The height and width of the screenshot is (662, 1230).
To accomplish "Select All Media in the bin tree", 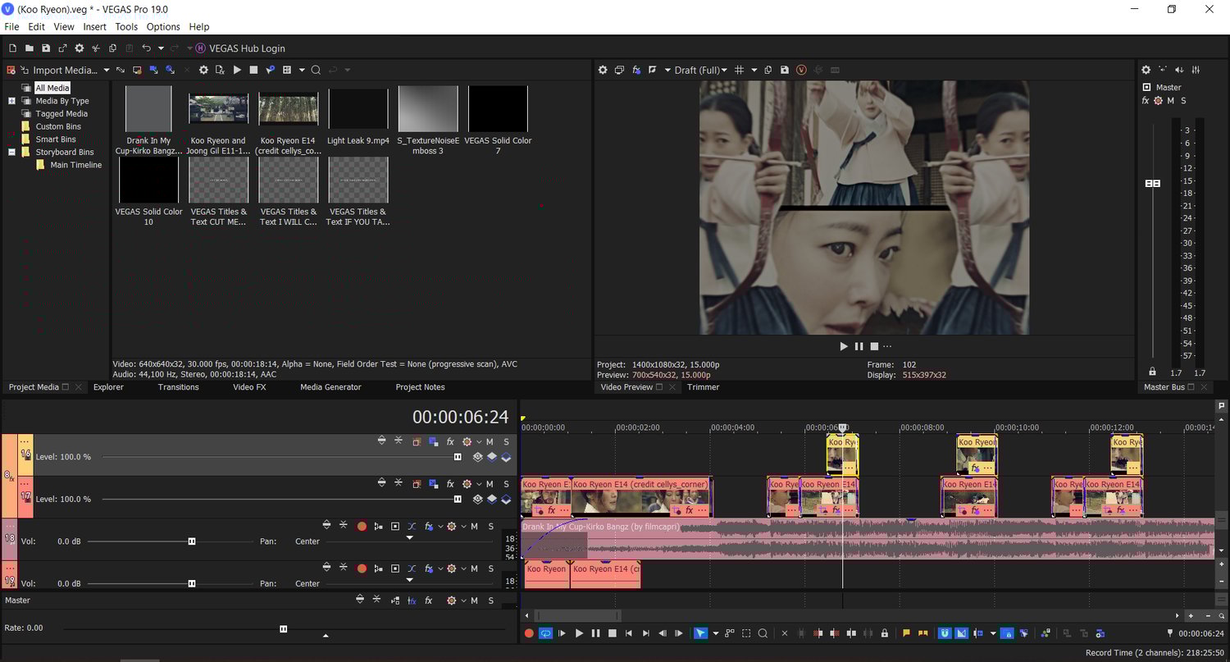I will click(52, 88).
